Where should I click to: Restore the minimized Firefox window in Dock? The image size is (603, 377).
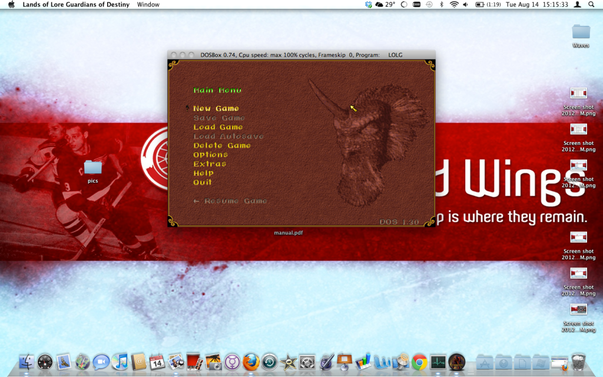(559, 363)
